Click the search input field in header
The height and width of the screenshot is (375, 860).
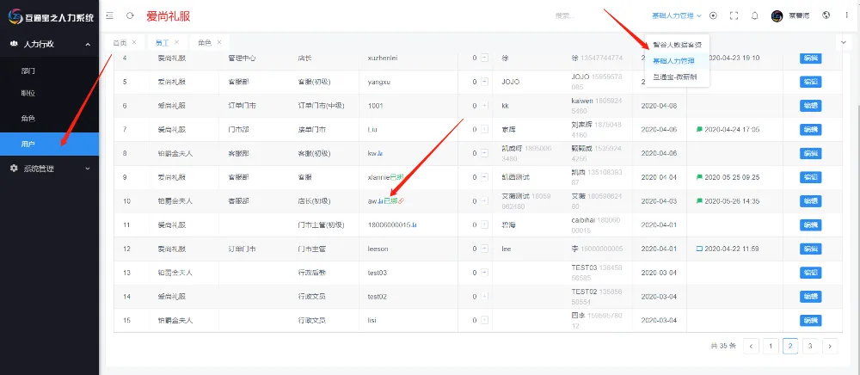[585, 15]
